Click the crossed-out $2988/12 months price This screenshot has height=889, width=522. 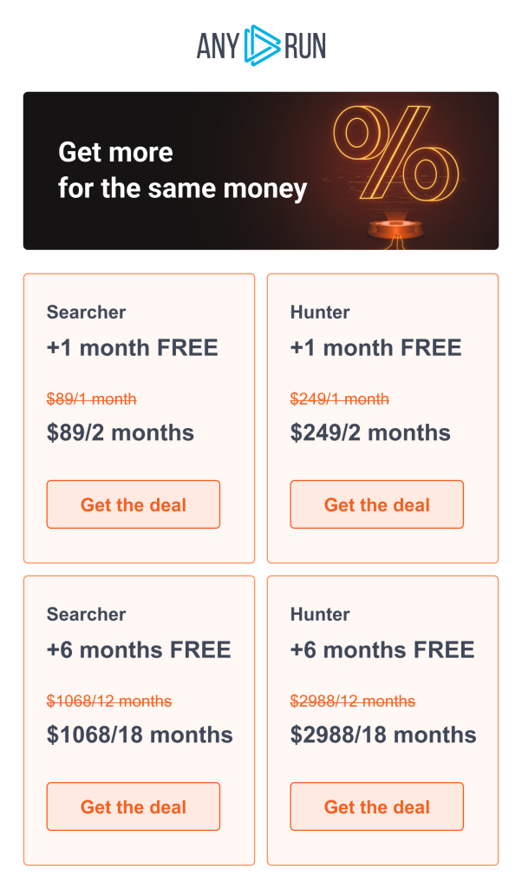[x=353, y=701]
